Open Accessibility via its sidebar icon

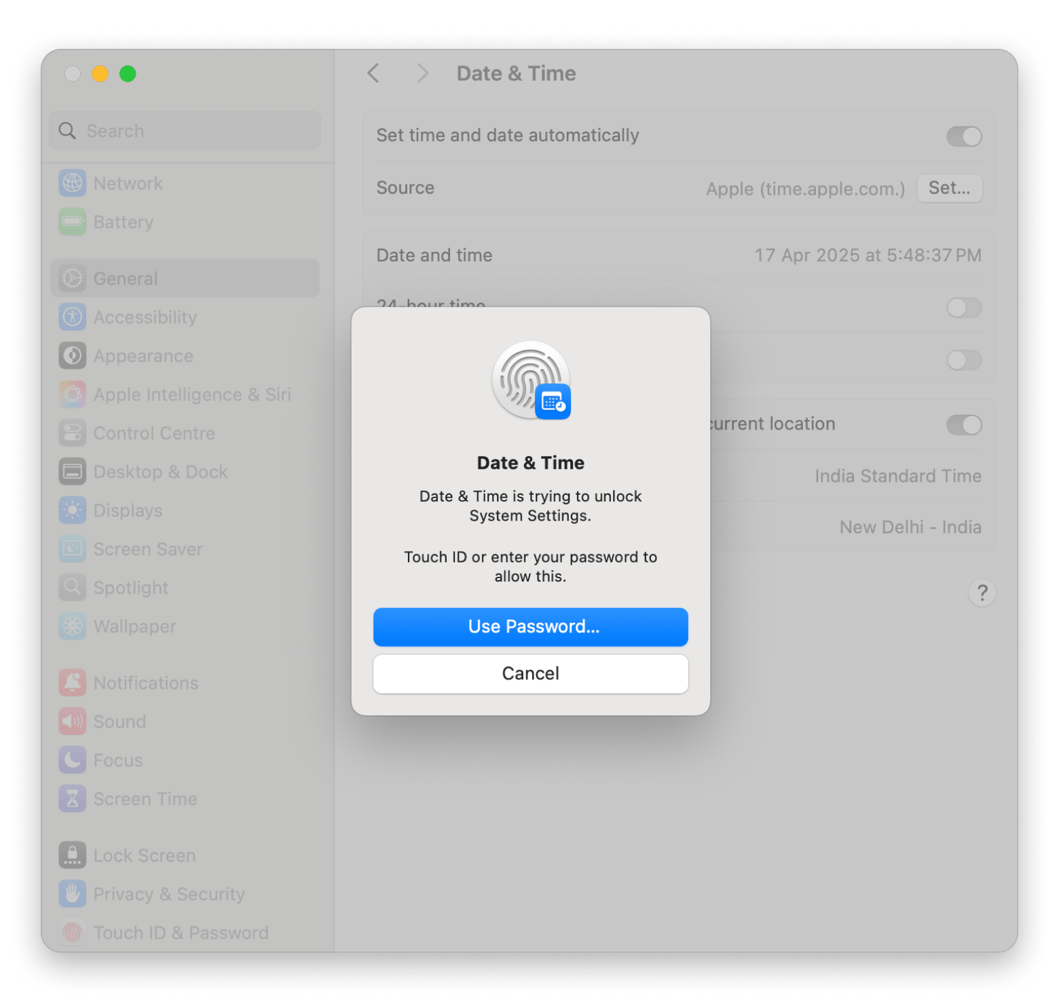tap(72, 317)
